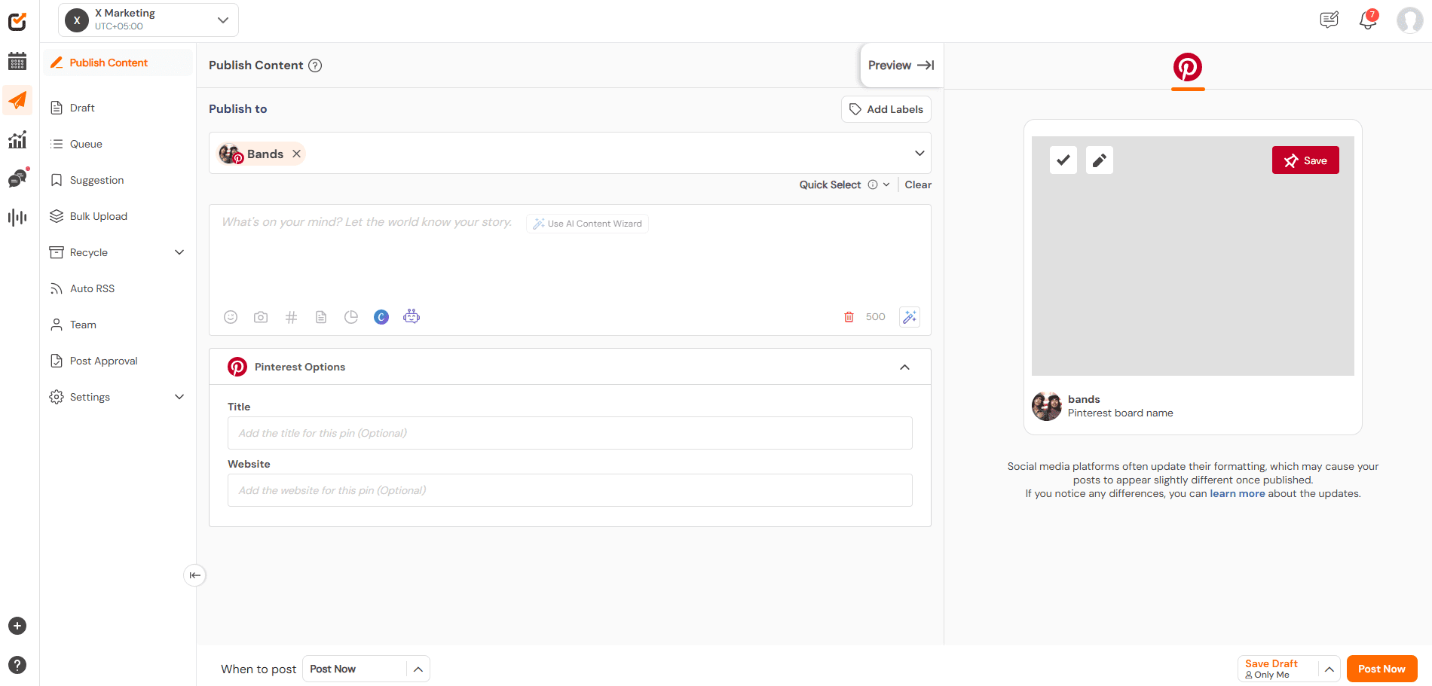Viewport: 1432px width, 686px height.
Task: Click the magic wand icon near character count
Action: (909, 317)
